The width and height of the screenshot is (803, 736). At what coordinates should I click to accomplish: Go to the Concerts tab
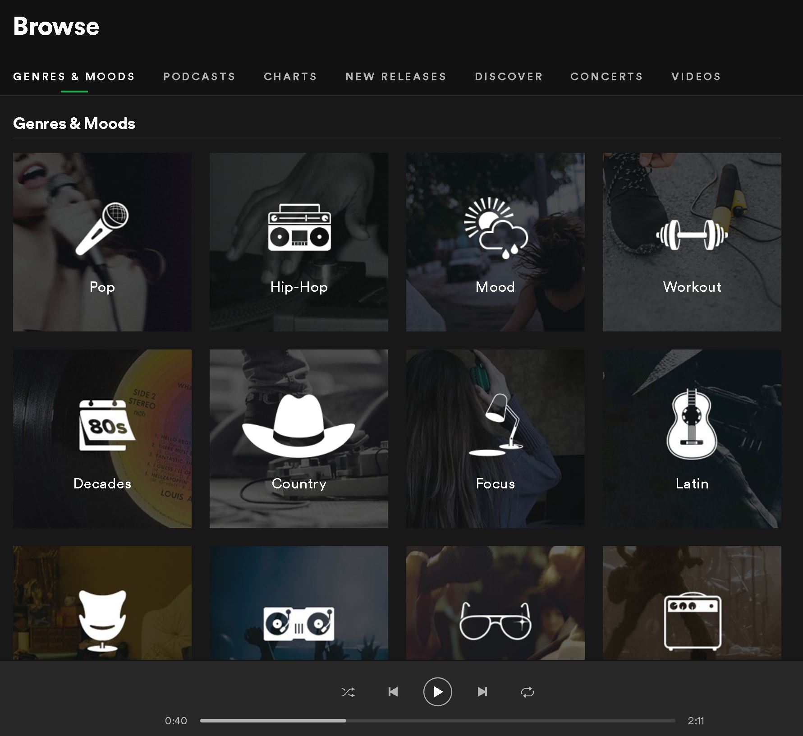coord(606,77)
